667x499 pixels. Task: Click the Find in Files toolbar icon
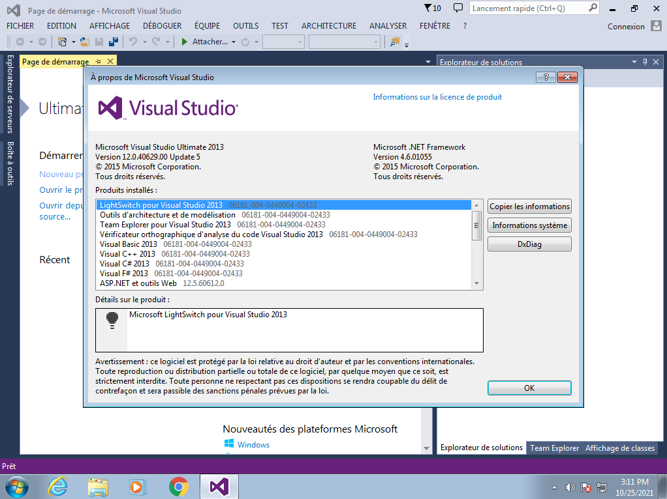click(395, 42)
